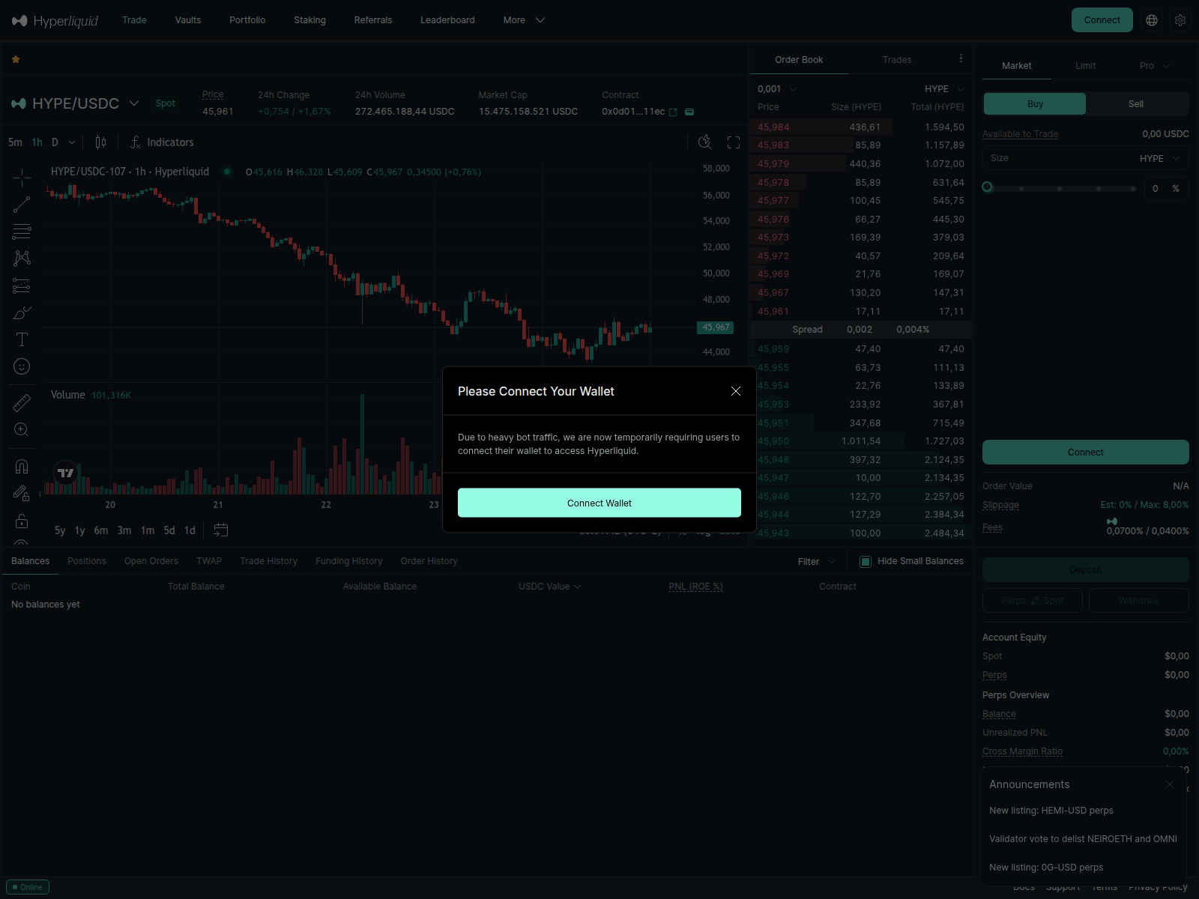Open the Portfolio page

[247, 20]
